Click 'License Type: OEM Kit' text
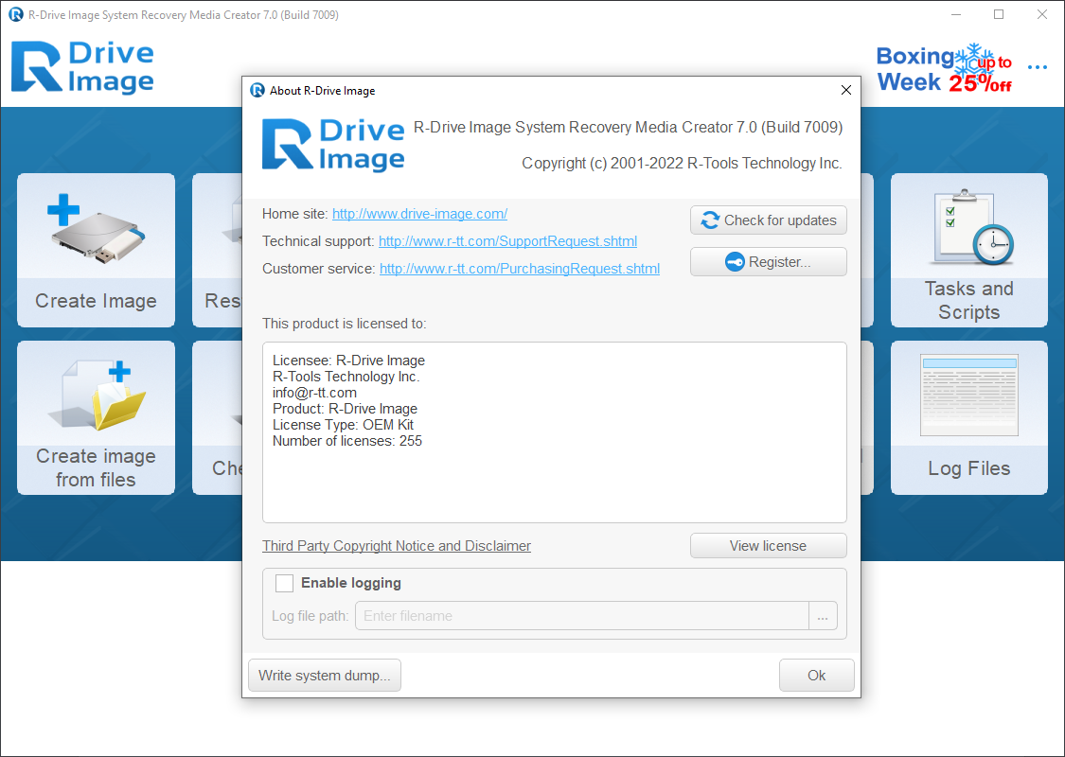 [x=343, y=425]
